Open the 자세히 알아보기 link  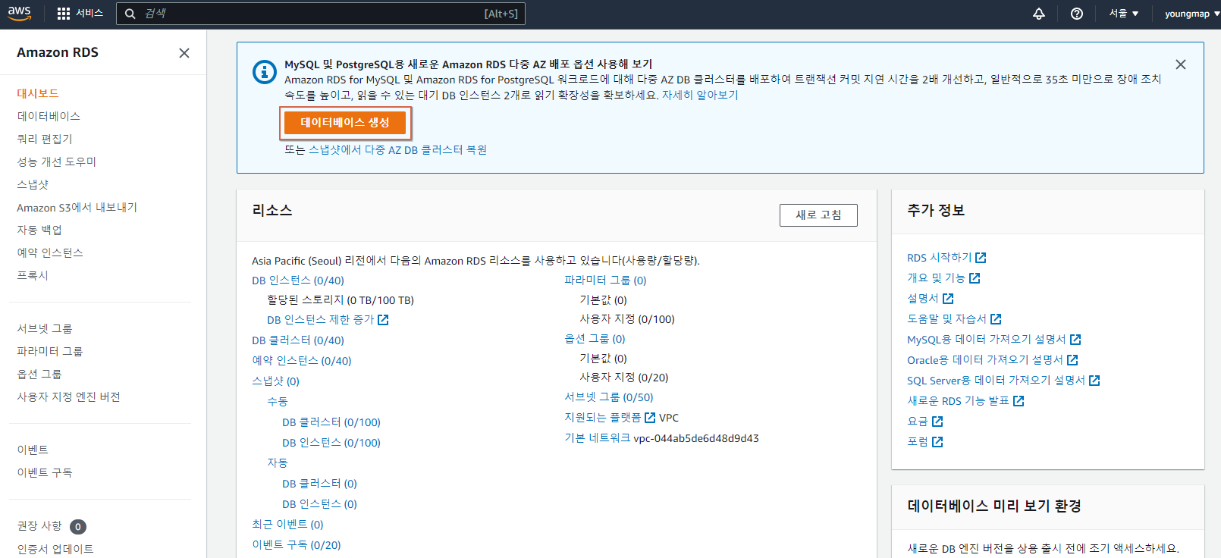[x=700, y=96]
